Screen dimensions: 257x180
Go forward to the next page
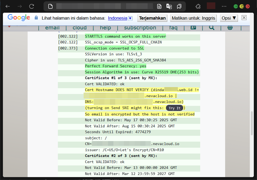click(20, 6)
